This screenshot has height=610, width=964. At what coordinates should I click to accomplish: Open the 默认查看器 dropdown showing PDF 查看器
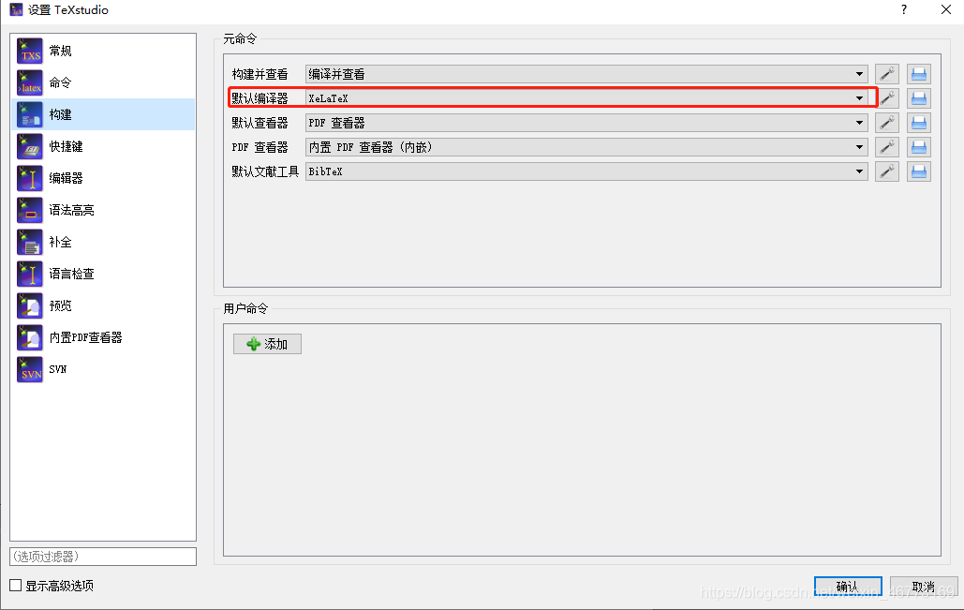point(586,123)
